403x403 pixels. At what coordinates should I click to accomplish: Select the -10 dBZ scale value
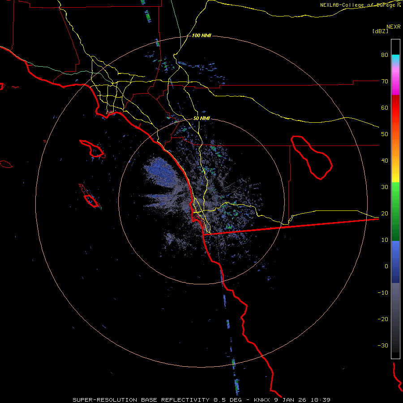coord(383,293)
